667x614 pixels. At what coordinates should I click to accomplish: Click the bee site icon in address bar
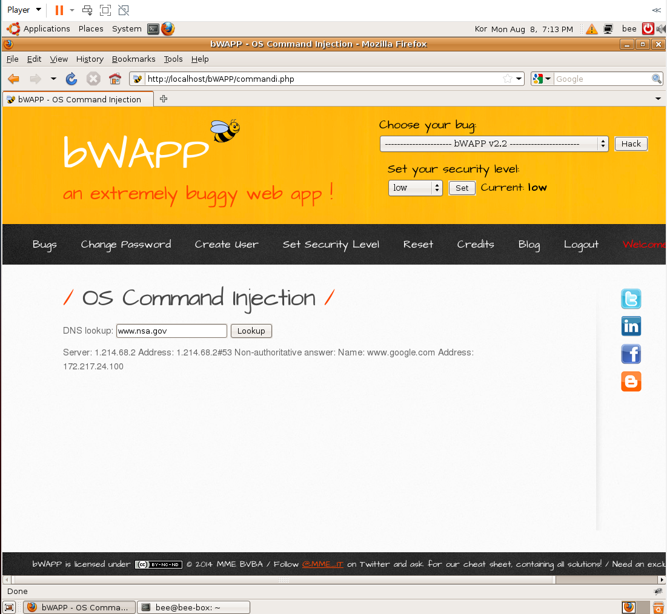pos(138,79)
